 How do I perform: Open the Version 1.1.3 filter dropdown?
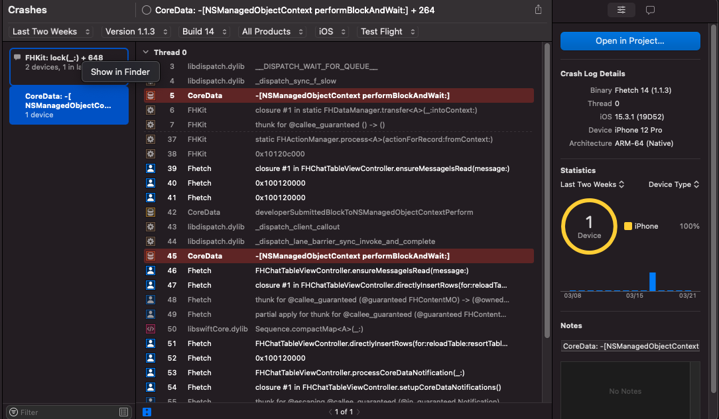(x=137, y=31)
